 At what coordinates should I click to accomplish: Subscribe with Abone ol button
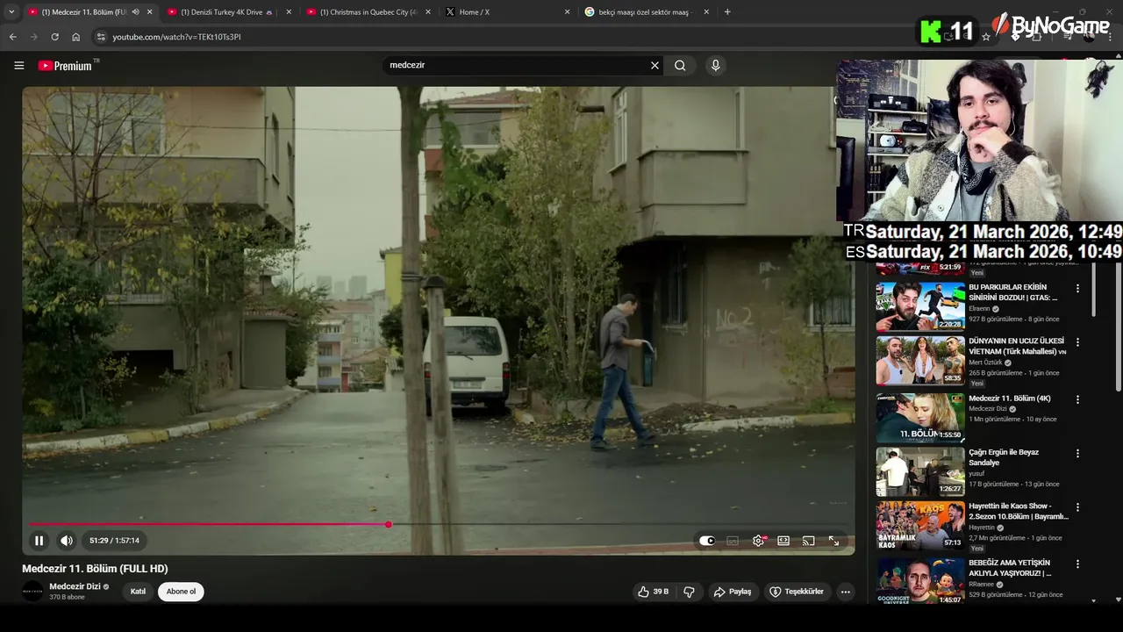[181, 592]
